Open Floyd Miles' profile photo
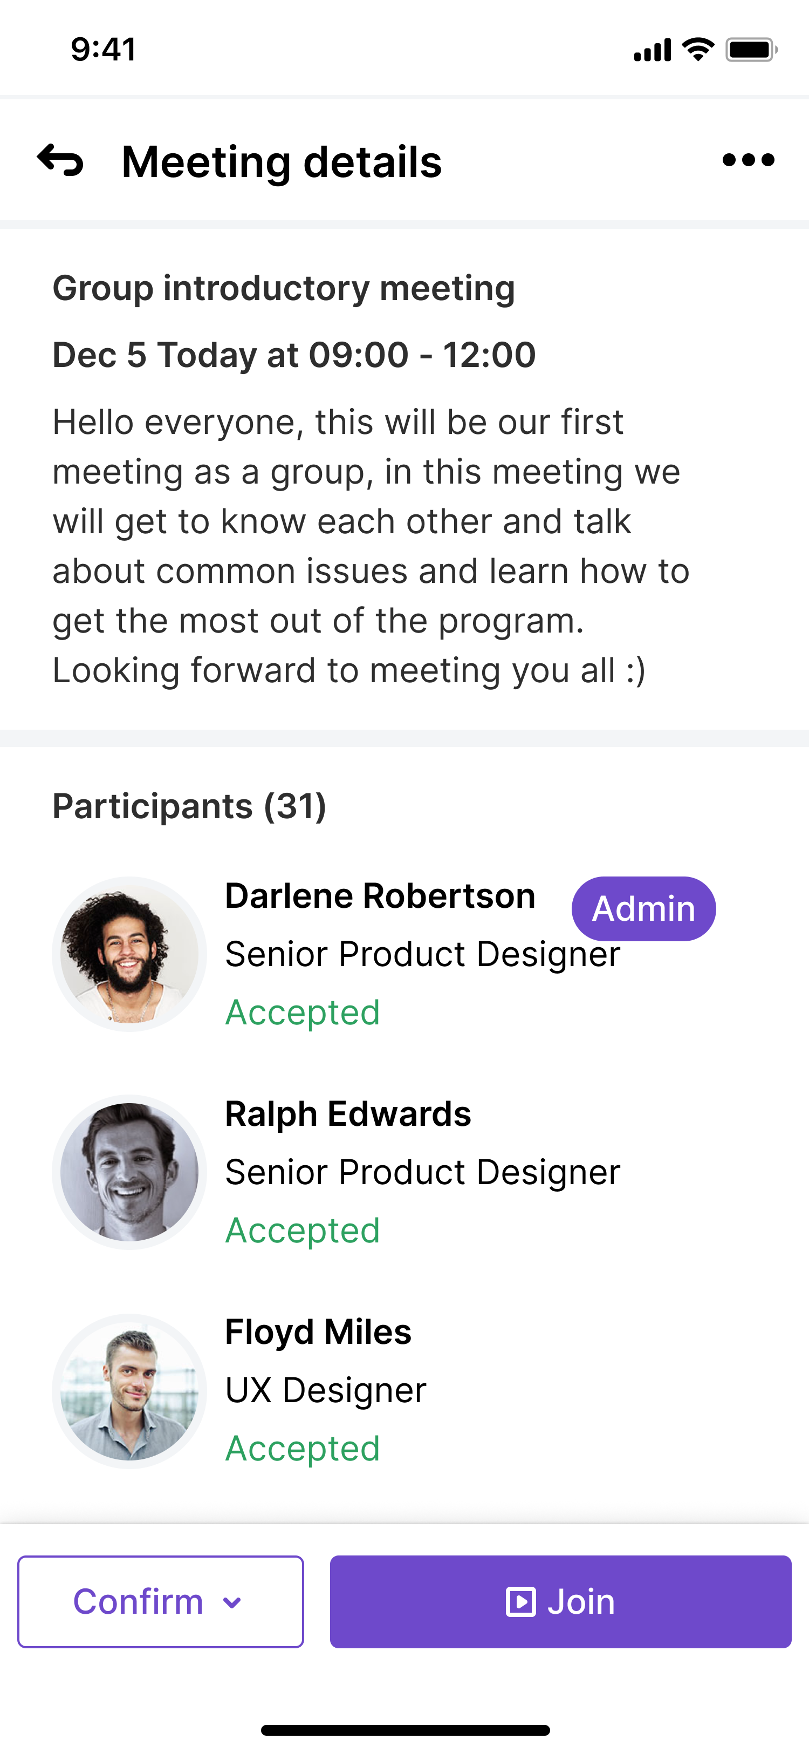This screenshot has width=809, height=1753. coord(129,1390)
